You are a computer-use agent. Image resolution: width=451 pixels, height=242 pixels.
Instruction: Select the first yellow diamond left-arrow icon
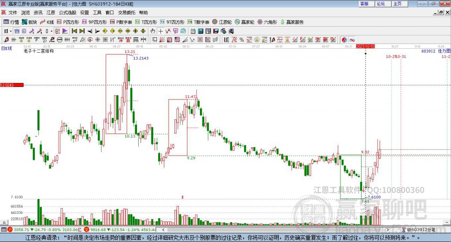105,31
